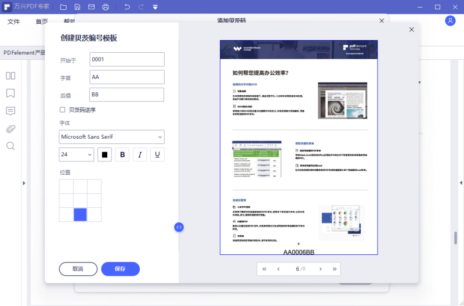Viewport: 464px width, 306px height.
Task: Open comments panel icon in sidebar
Action: [x=10, y=111]
